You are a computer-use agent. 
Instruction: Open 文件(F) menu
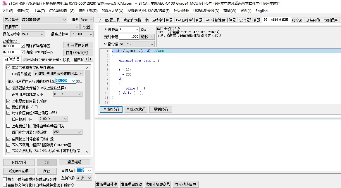pos(8,10)
